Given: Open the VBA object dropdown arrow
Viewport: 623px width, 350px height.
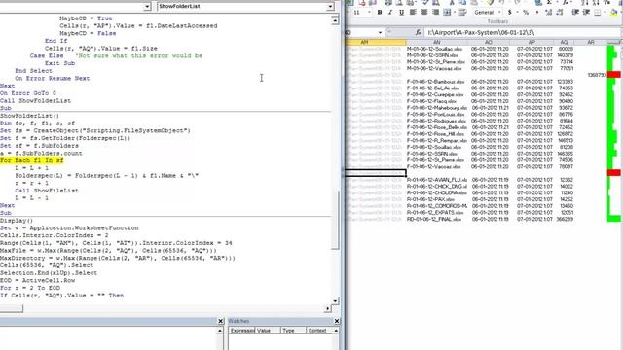Looking at the screenshot, I should pyautogui.click(x=147, y=7).
